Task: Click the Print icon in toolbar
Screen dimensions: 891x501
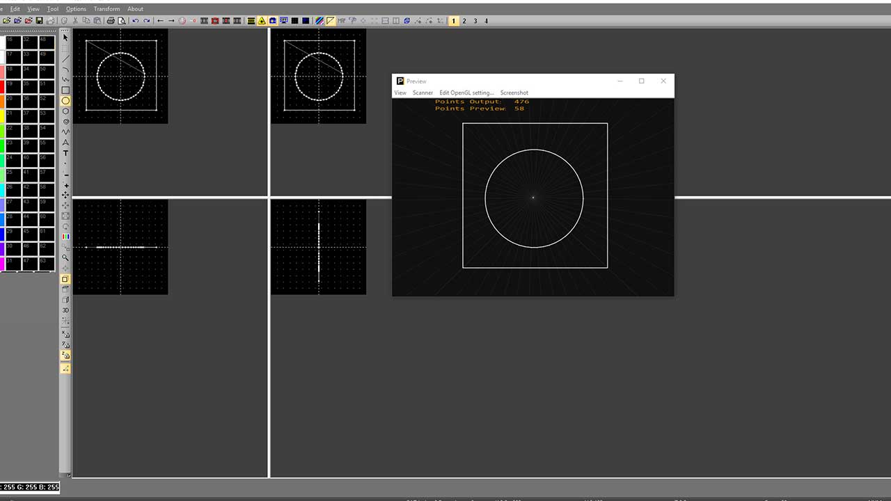Action: (x=111, y=21)
